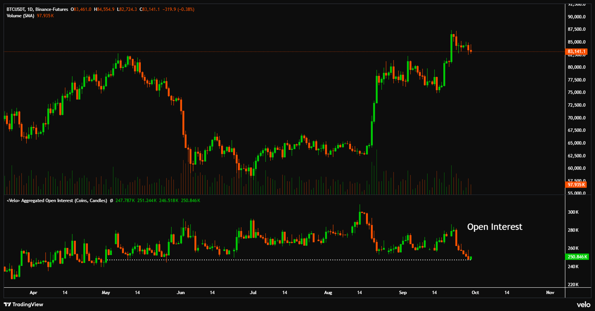The height and width of the screenshot is (311, 595).
Task: Click the orange 83,141.1 price axis tag
Action: 577,52
